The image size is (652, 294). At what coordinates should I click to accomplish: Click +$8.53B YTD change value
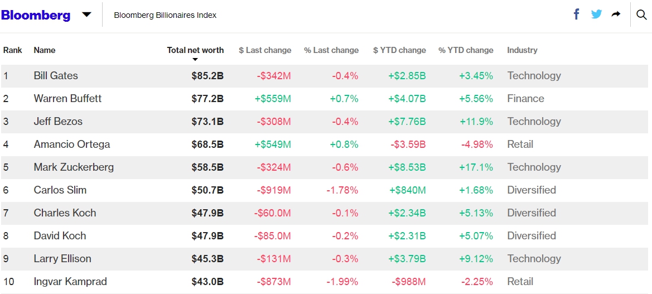(407, 167)
